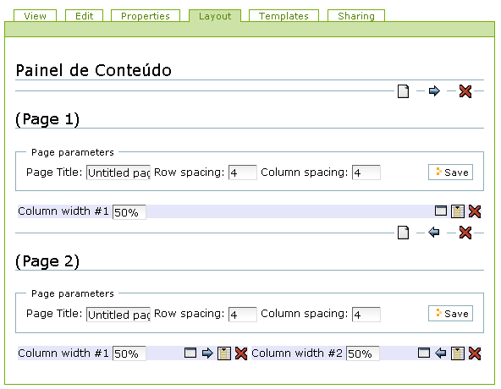Click the Page Title field of Page 1

click(x=118, y=173)
